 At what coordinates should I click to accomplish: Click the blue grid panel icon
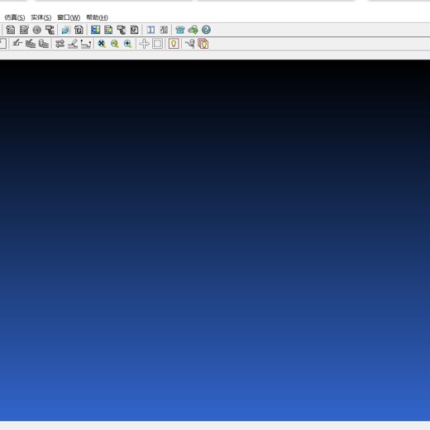click(x=95, y=30)
